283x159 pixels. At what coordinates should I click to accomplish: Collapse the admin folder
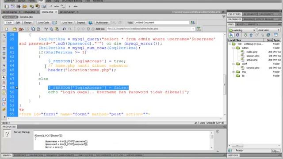pos(233,48)
